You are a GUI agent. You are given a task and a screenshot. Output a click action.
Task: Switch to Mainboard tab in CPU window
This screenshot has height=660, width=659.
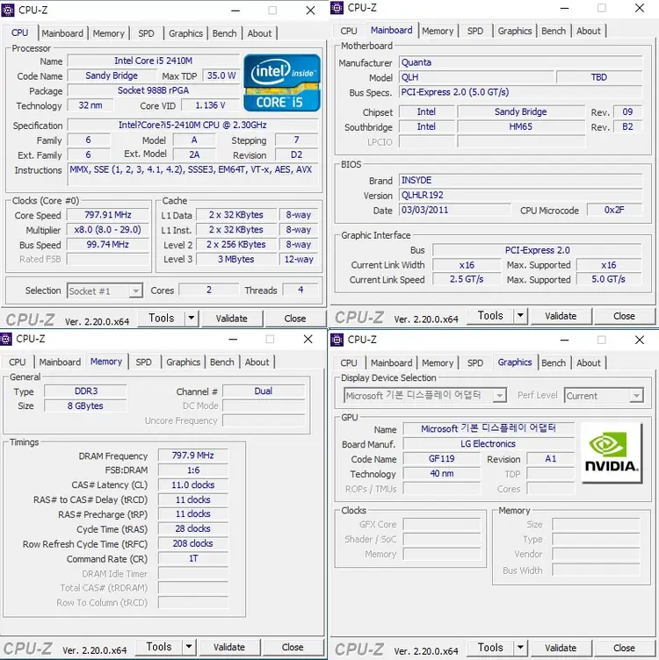(62, 33)
